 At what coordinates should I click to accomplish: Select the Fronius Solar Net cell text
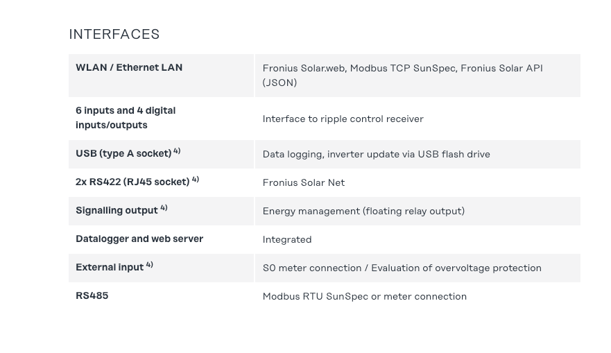303,182
